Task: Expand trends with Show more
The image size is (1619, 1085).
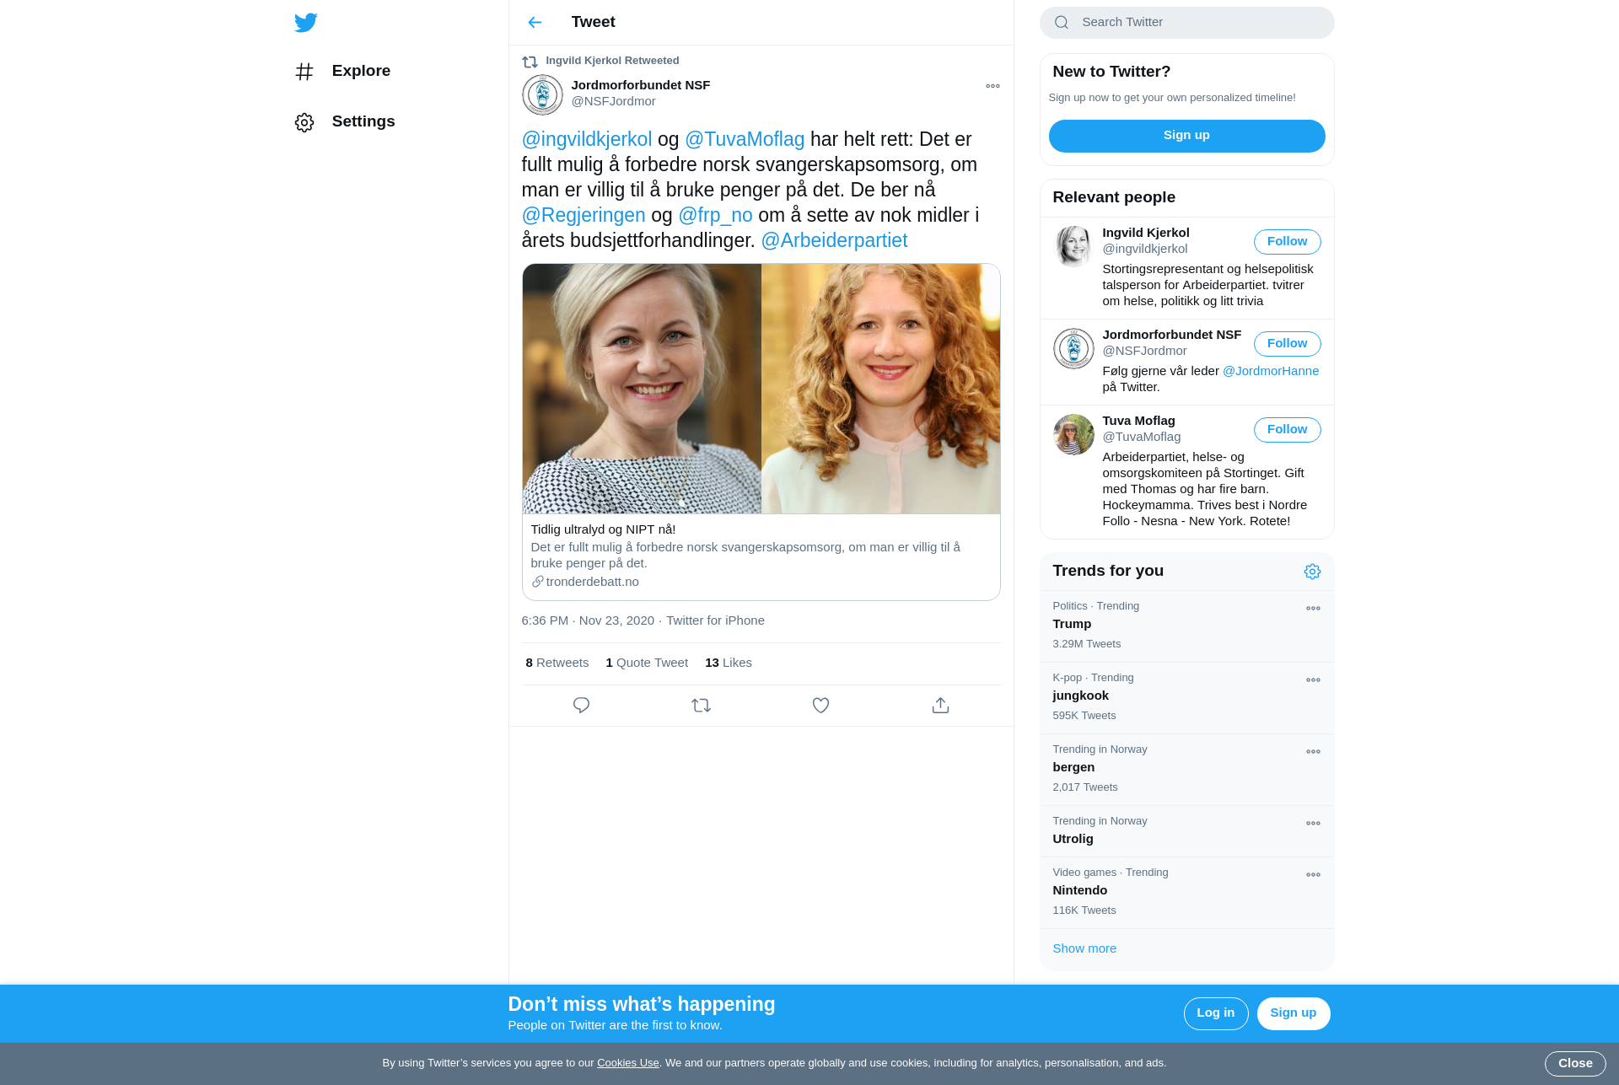Action: [x=1084, y=948]
